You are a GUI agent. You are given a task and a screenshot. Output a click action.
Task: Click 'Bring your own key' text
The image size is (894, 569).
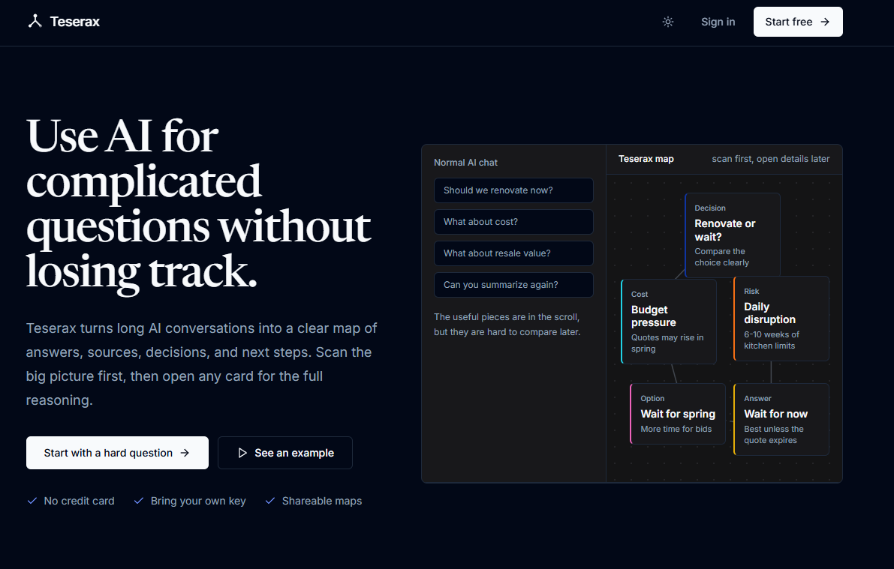(x=198, y=501)
